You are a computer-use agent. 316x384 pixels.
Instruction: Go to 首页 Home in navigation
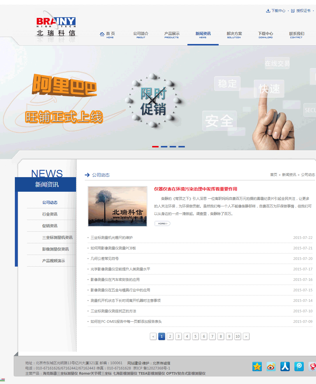point(110,35)
